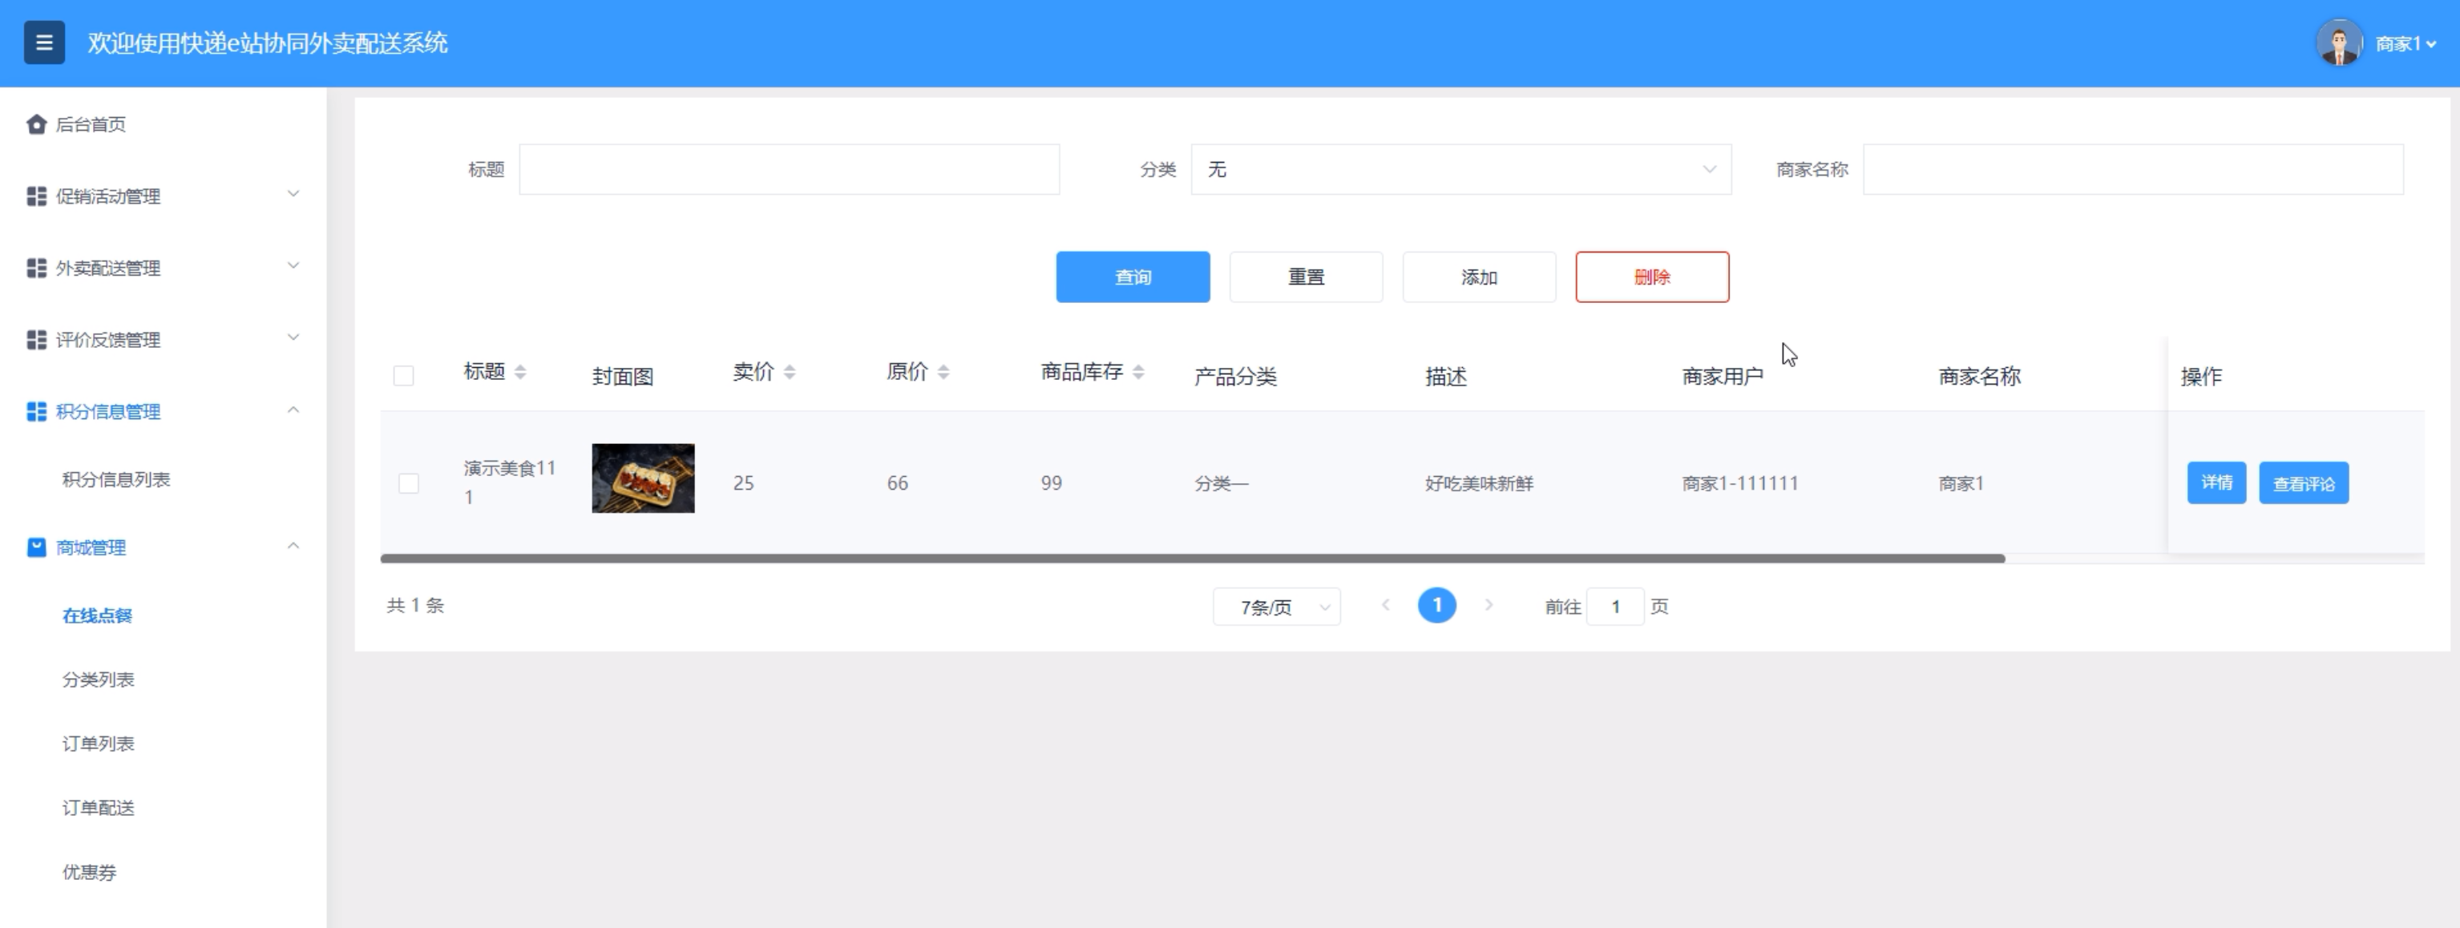Click the hamburger menu icon in header

tap(44, 43)
